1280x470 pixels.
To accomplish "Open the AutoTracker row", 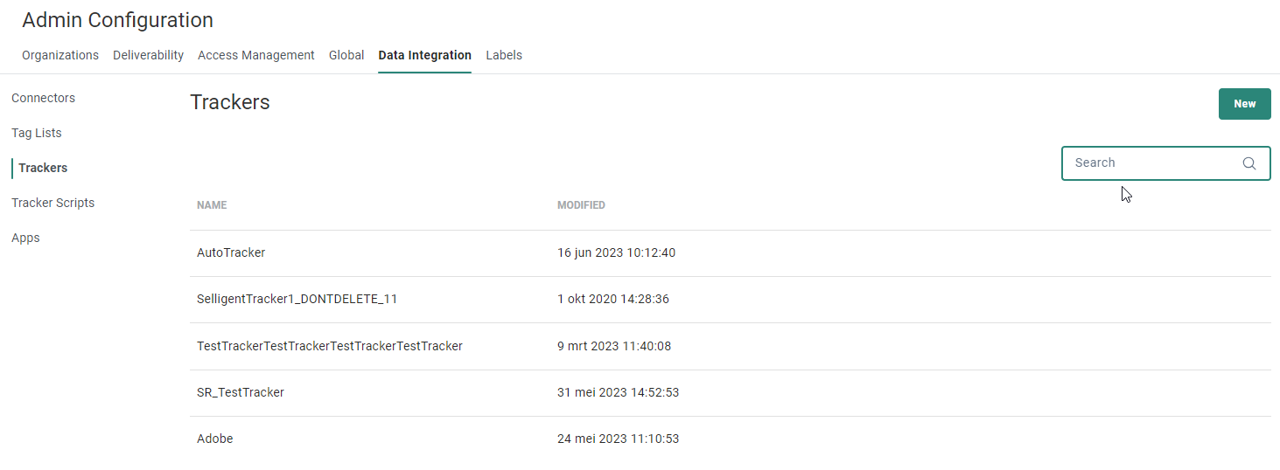I will [x=231, y=252].
